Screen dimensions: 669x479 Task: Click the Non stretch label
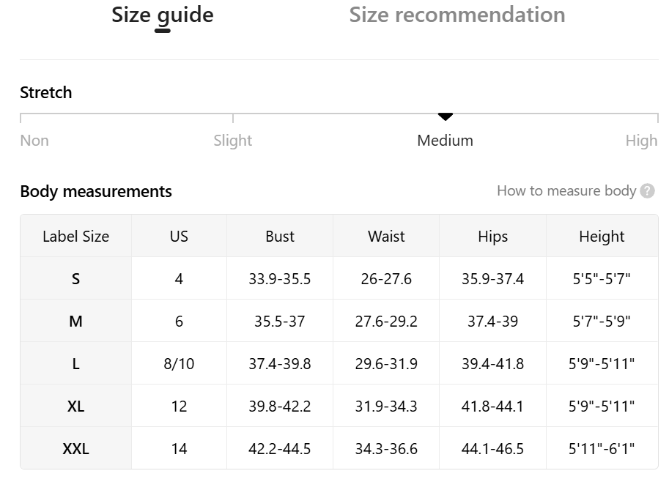34,141
